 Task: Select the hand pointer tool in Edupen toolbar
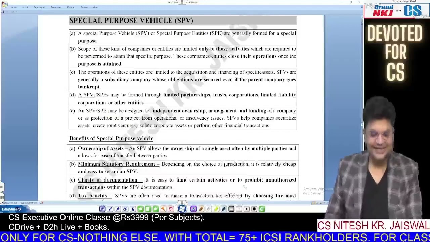(x=133, y=209)
